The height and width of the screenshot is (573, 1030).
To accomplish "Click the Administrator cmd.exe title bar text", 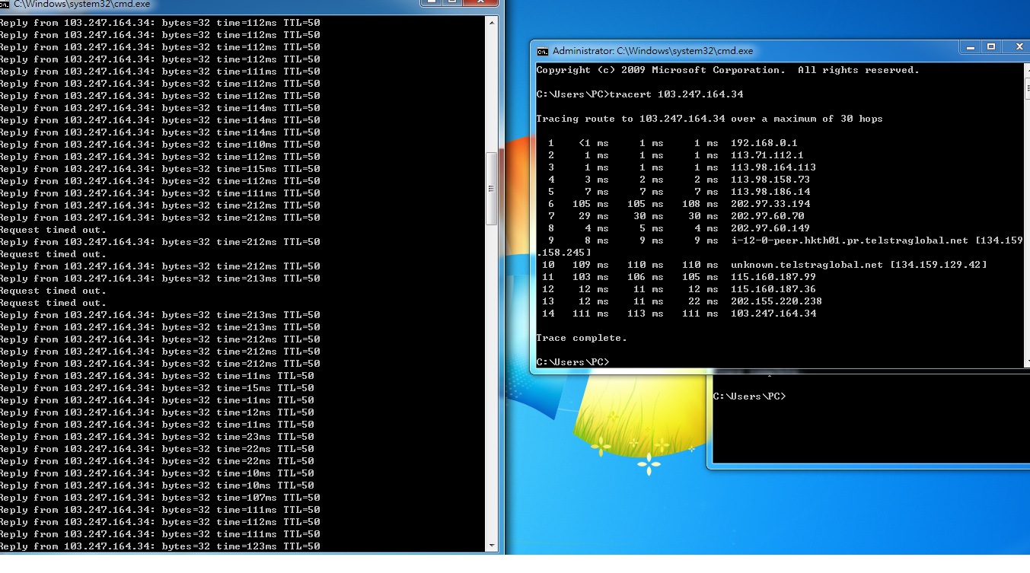I will point(652,51).
